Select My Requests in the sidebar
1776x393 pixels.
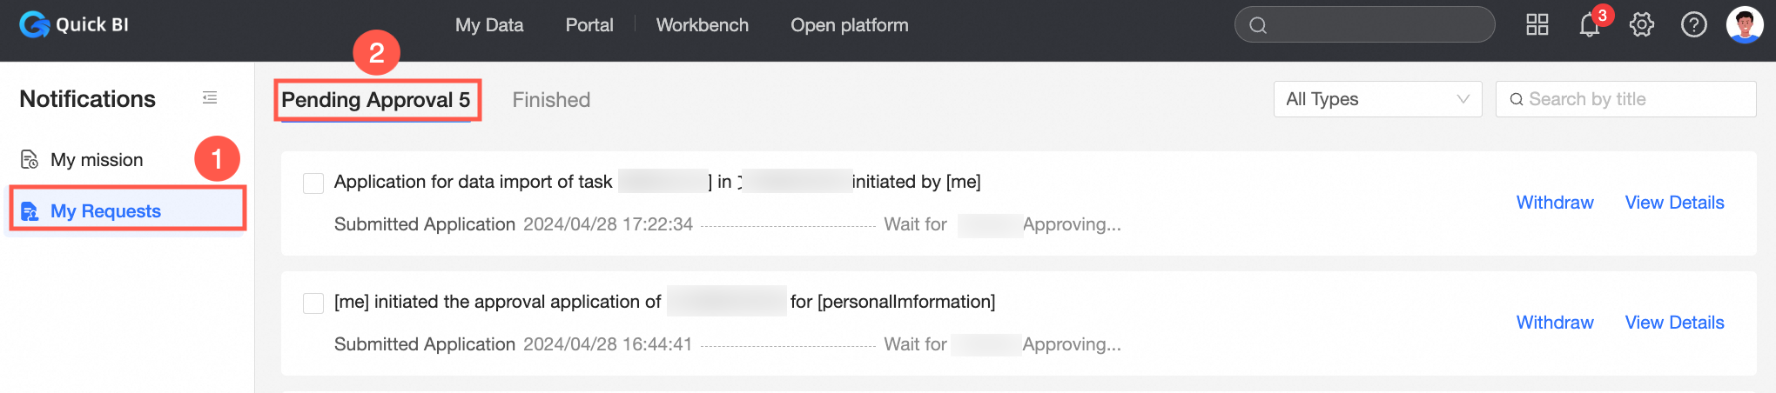[105, 211]
